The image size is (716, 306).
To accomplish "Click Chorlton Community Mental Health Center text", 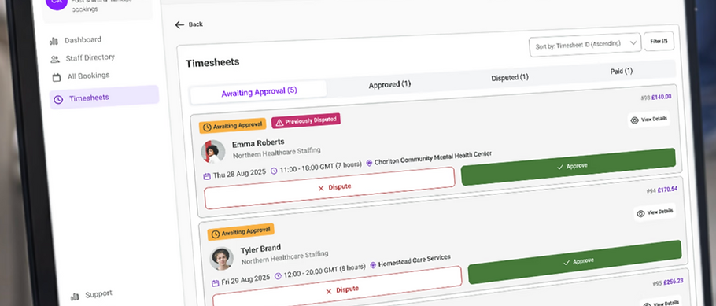I will tap(433, 158).
